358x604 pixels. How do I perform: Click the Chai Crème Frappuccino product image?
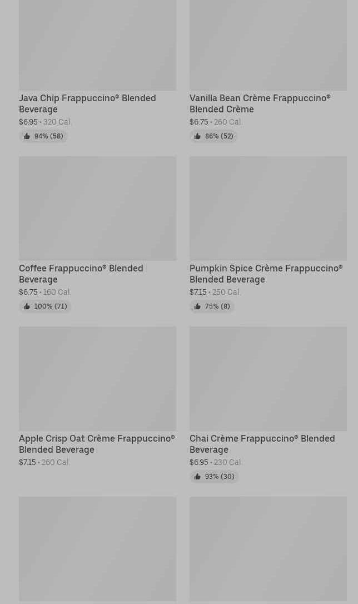click(268, 378)
